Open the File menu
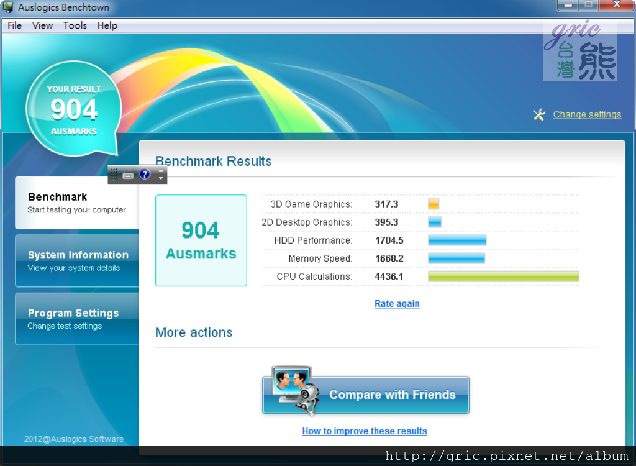This screenshot has height=466, width=636. point(15,25)
